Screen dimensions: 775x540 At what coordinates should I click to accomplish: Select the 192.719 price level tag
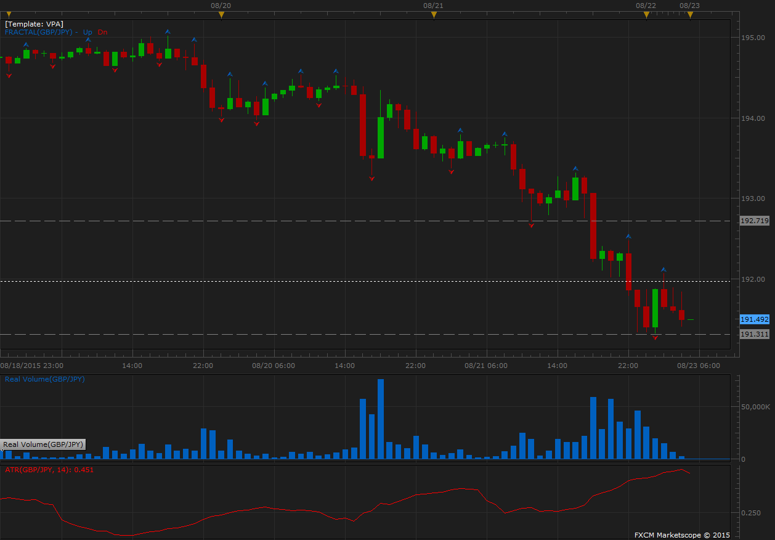754,221
